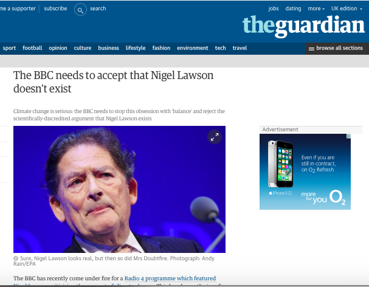369x287 pixels.
Task: Open the football section
Action: pyautogui.click(x=32, y=48)
